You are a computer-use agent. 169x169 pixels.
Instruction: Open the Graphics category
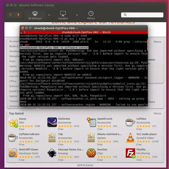(14, 71)
